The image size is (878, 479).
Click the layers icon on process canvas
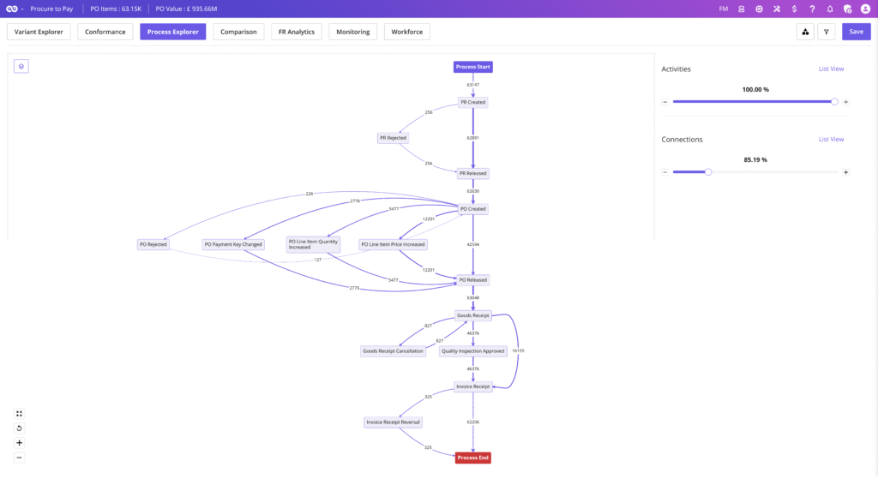pos(21,66)
